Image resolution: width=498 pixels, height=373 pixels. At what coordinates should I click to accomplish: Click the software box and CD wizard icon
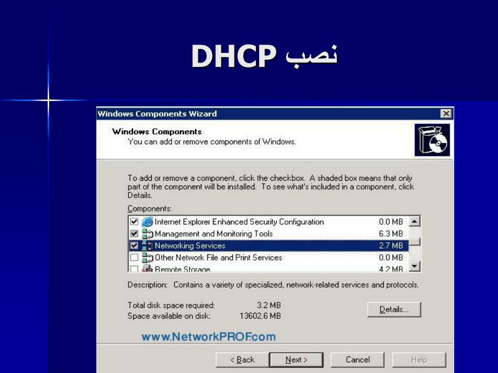point(432,140)
